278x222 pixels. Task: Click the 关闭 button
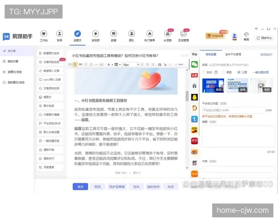click(x=171, y=186)
